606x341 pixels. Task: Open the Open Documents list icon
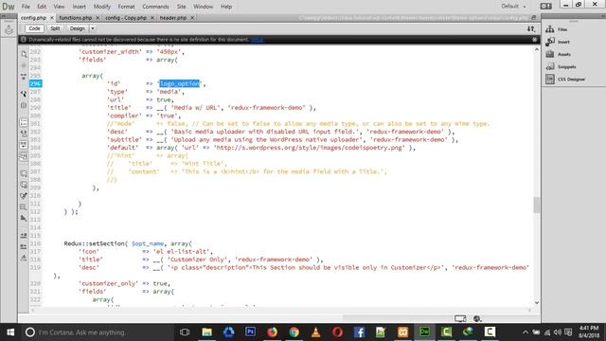[24, 54]
